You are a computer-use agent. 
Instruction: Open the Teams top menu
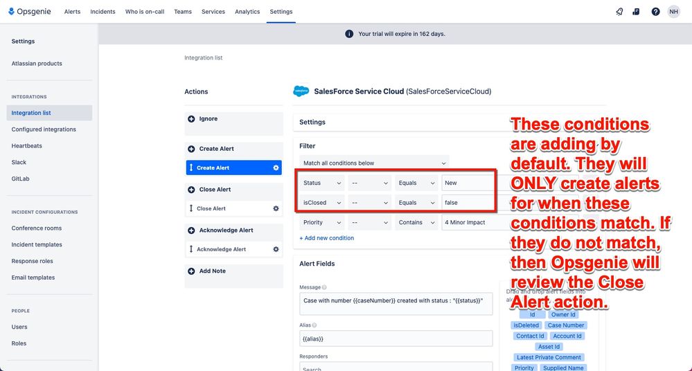pyautogui.click(x=183, y=12)
